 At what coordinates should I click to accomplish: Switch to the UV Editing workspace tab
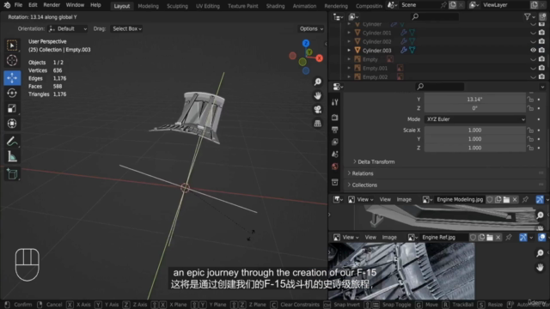point(208,6)
